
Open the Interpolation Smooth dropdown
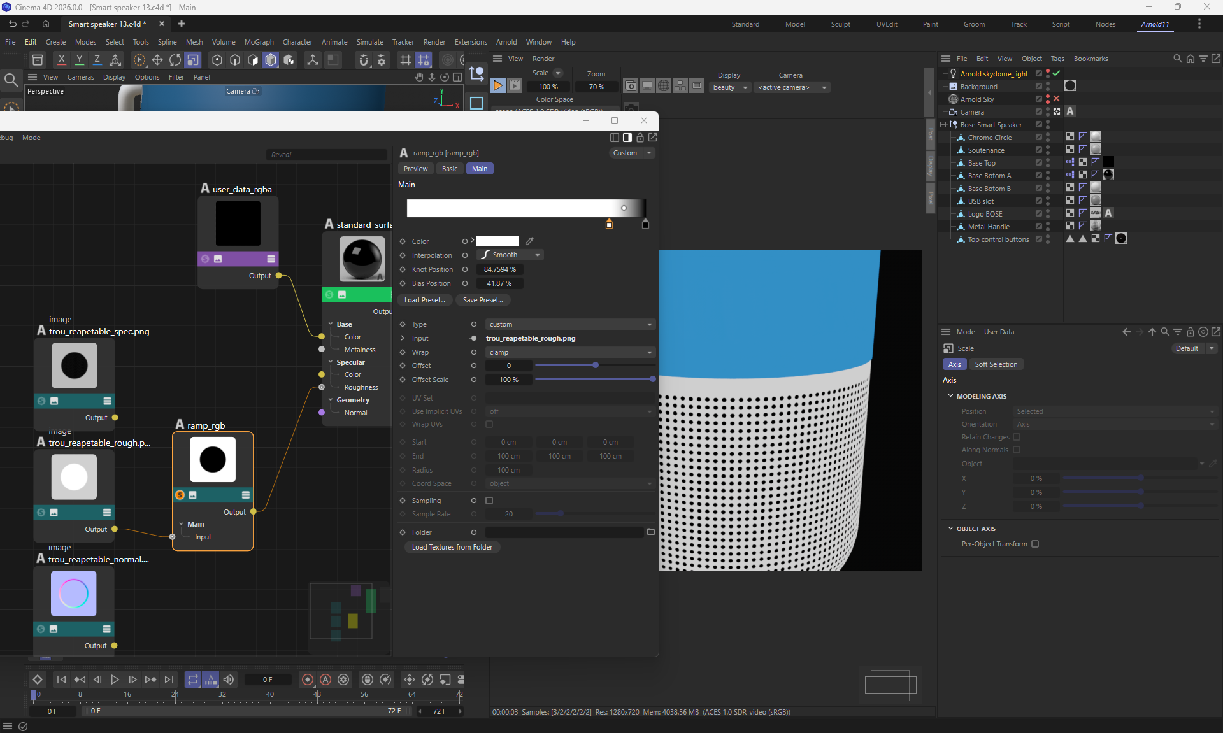point(510,255)
